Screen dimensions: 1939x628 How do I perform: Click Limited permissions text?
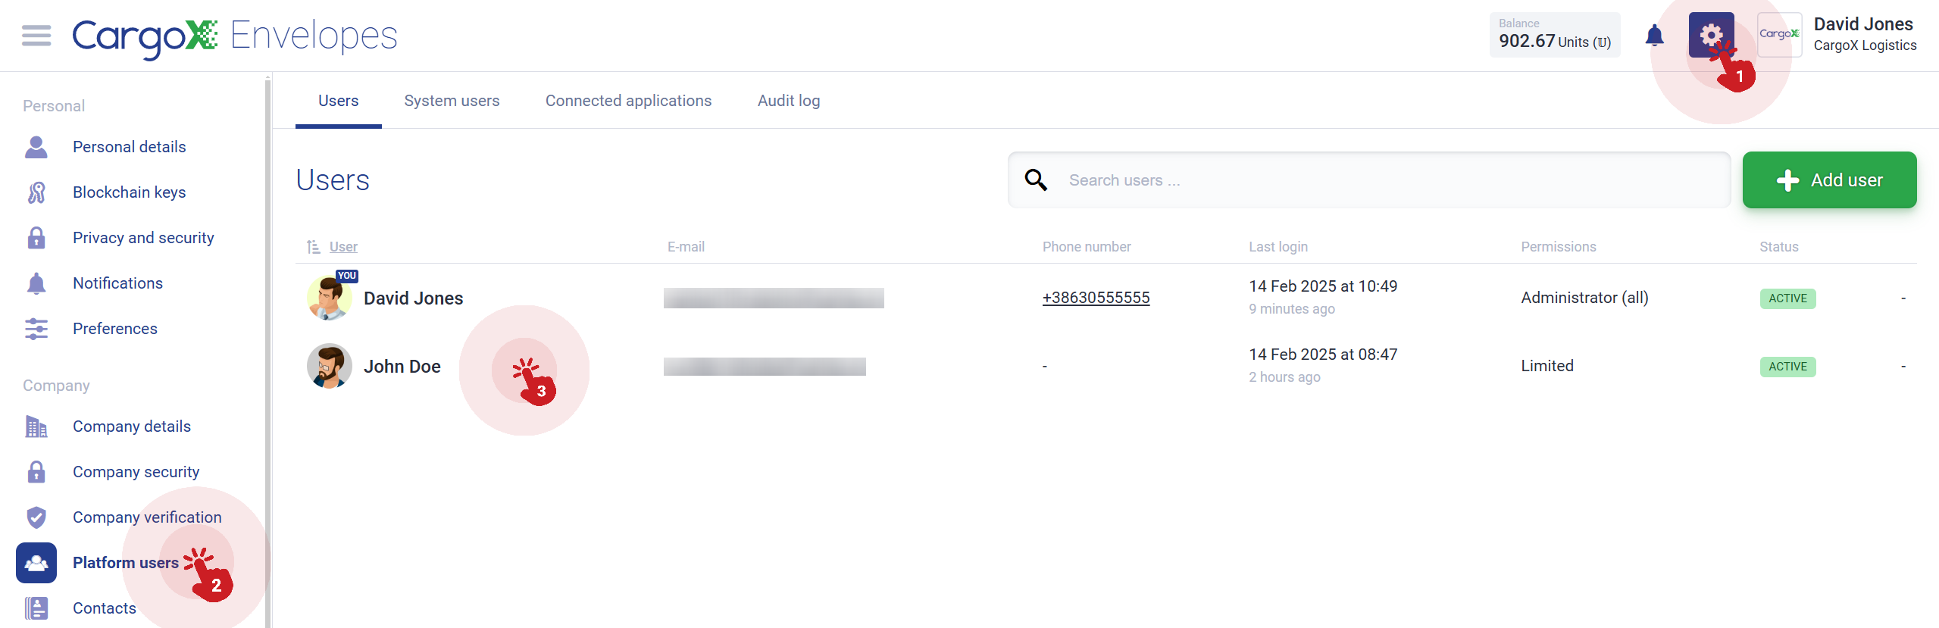click(x=1547, y=366)
